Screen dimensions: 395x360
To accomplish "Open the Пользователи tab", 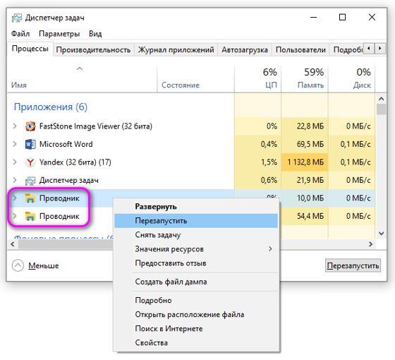I will [x=300, y=50].
